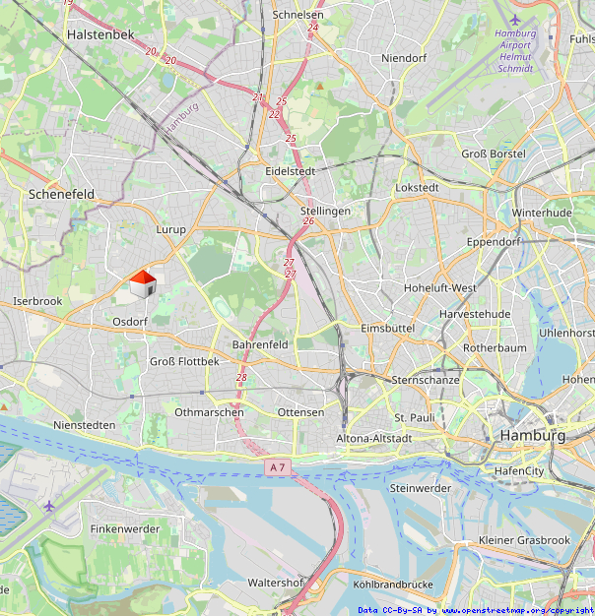The image size is (595, 616).
Task: Click the Eimsbüttel district label
Action: (388, 328)
